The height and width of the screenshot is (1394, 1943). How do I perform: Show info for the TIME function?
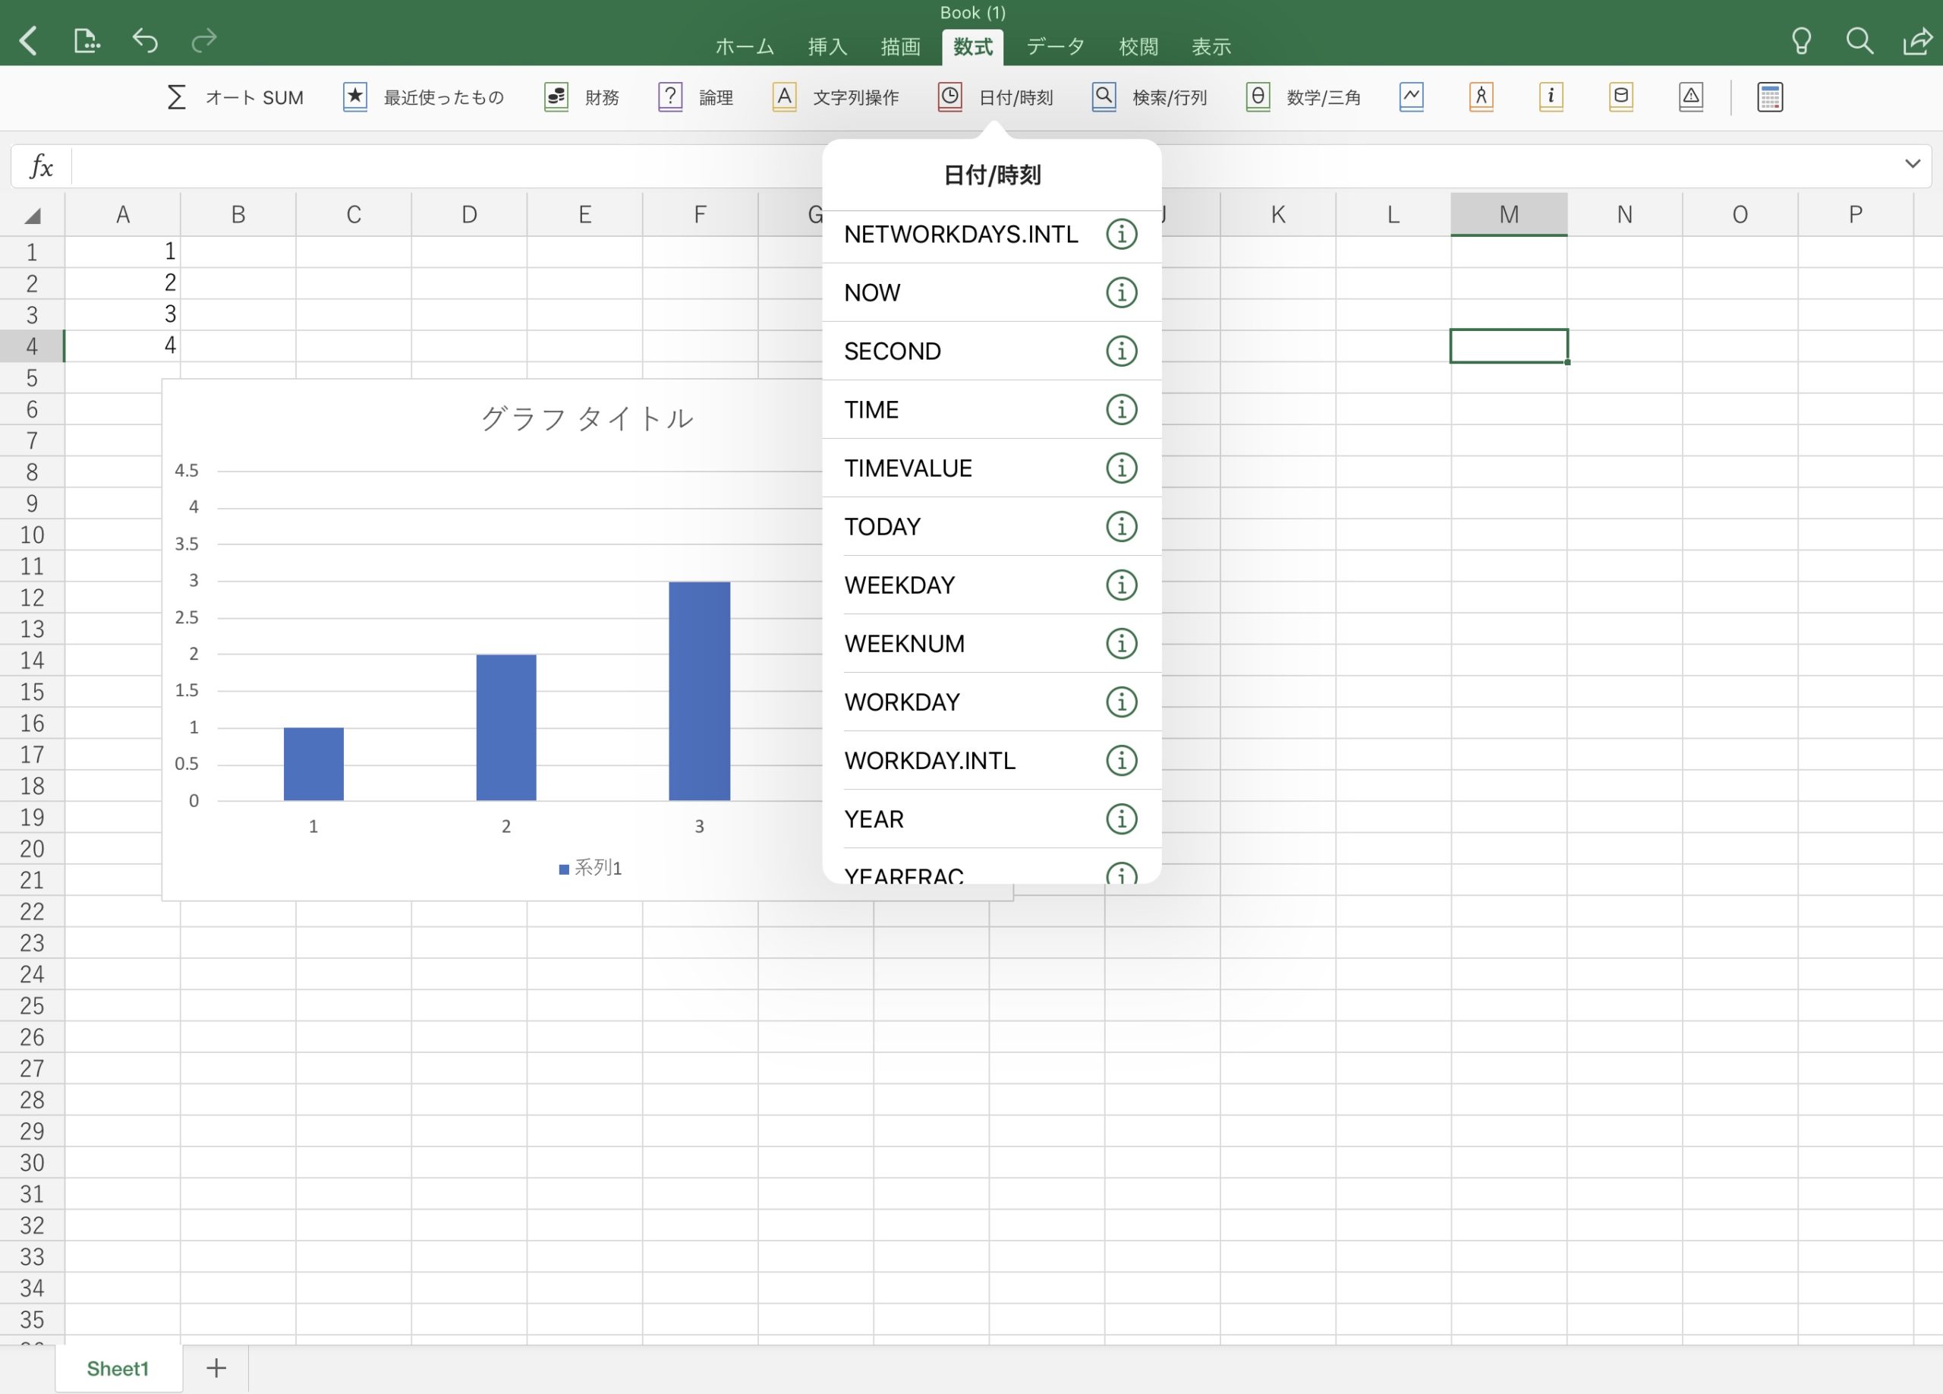(x=1122, y=409)
